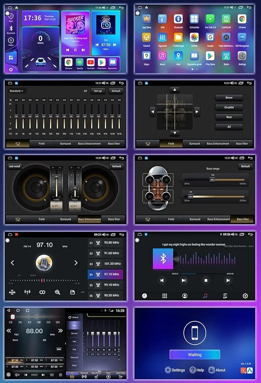Click Sucker album art on home screen

click(75, 25)
